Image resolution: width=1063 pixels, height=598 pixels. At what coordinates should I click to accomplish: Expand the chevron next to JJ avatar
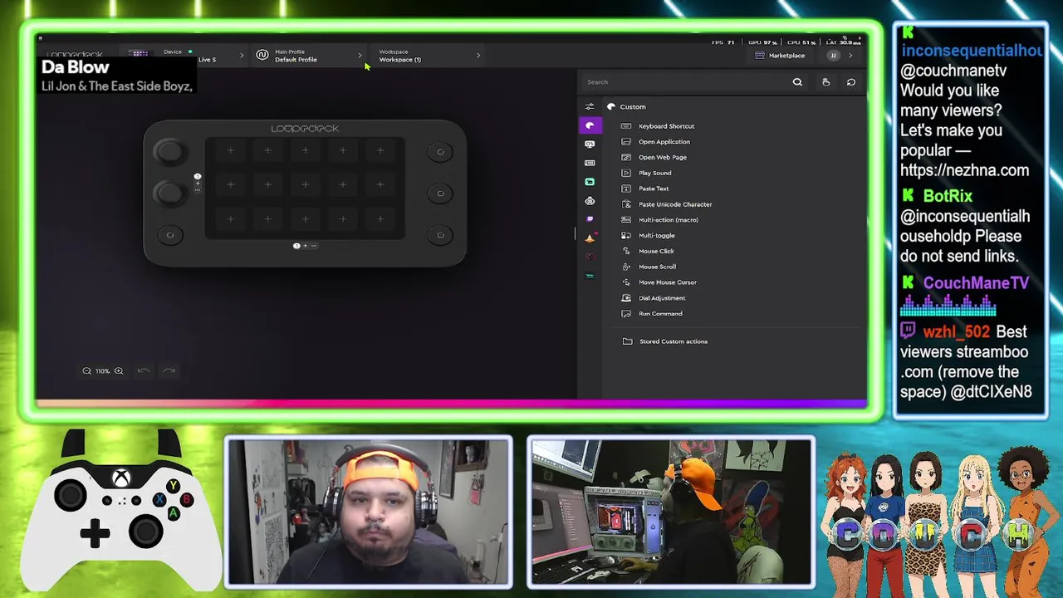(x=850, y=56)
